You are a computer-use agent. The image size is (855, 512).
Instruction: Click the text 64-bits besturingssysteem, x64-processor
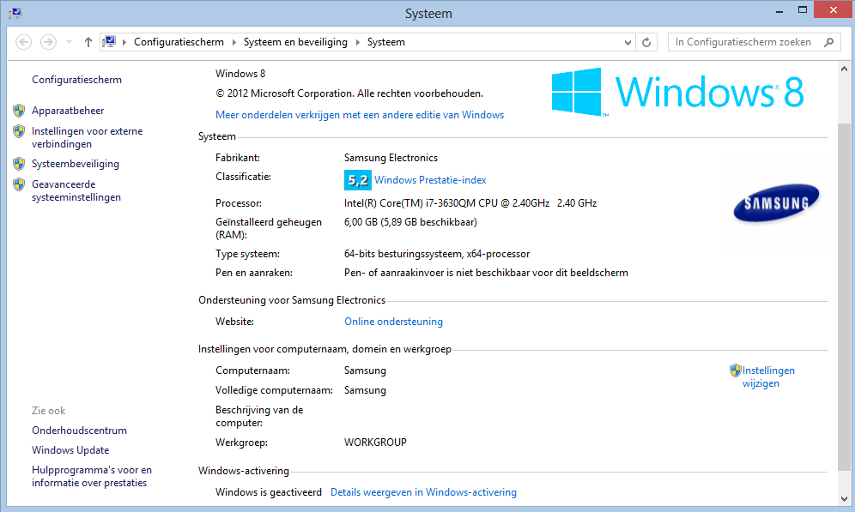coord(437,254)
